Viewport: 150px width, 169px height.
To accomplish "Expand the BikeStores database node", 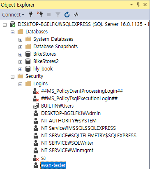I will click(20, 55).
